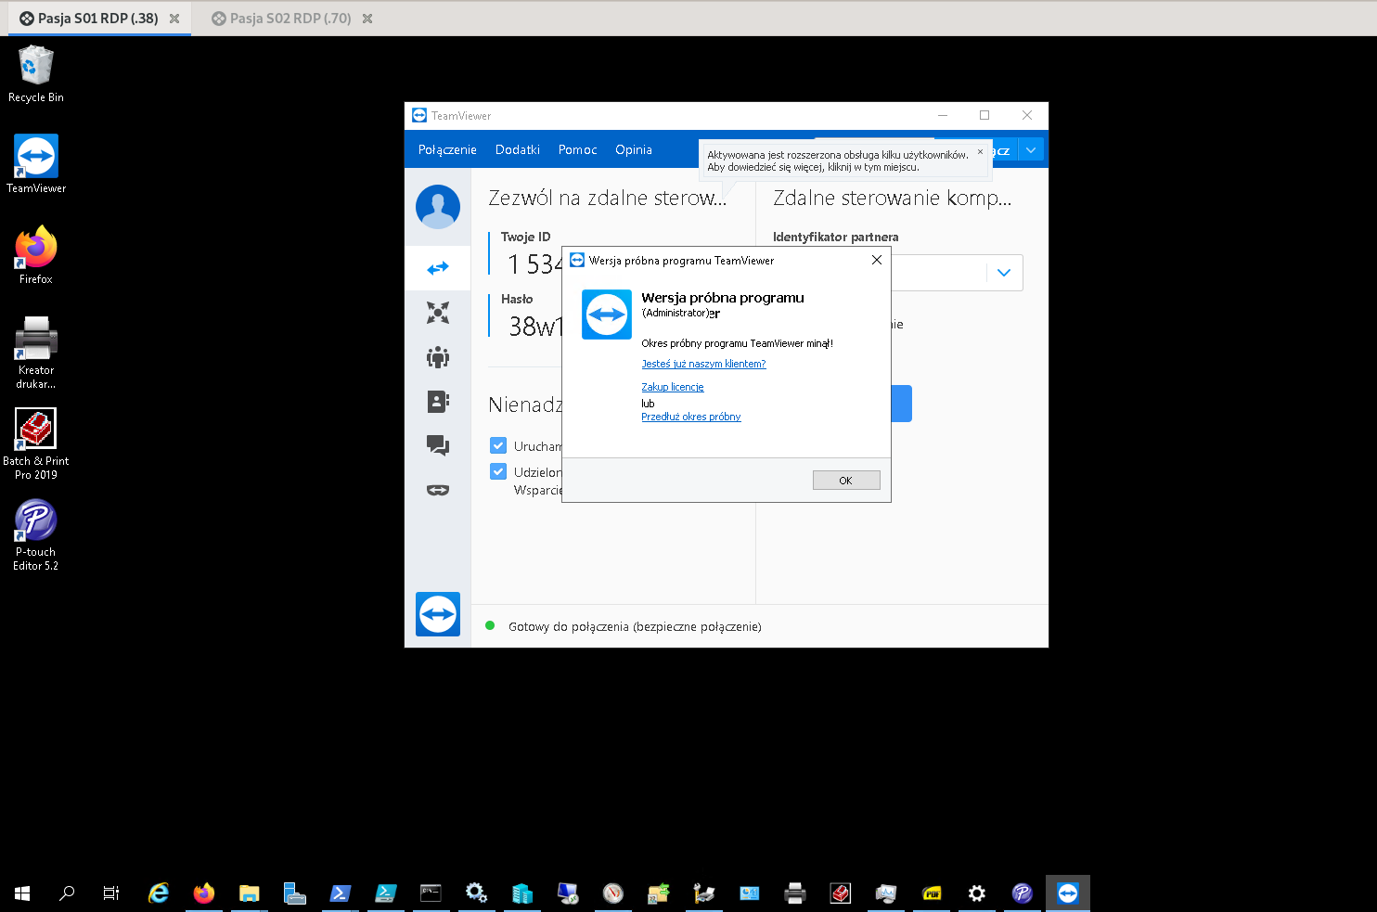Click the Hasło password value
The width and height of the screenshot is (1377, 912).
(535, 327)
